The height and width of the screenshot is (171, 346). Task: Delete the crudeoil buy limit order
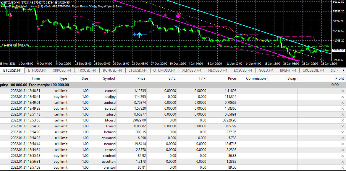tap(342, 156)
